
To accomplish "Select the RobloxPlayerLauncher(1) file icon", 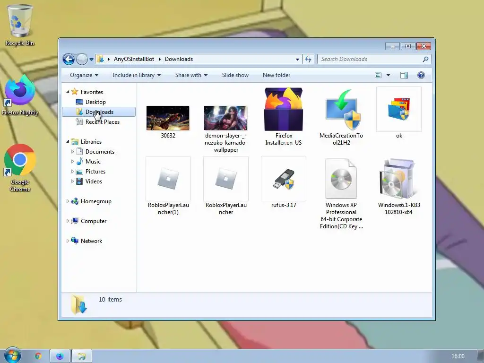I will (x=168, y=179).
